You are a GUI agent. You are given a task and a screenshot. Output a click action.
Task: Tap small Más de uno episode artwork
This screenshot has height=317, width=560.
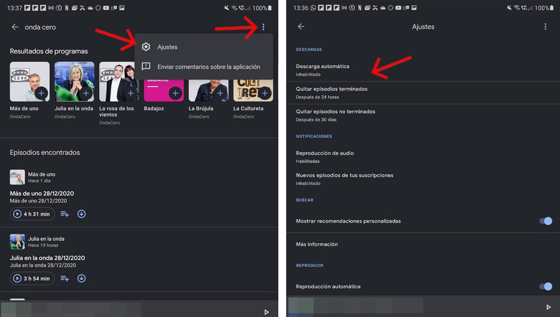click(17, 177)
